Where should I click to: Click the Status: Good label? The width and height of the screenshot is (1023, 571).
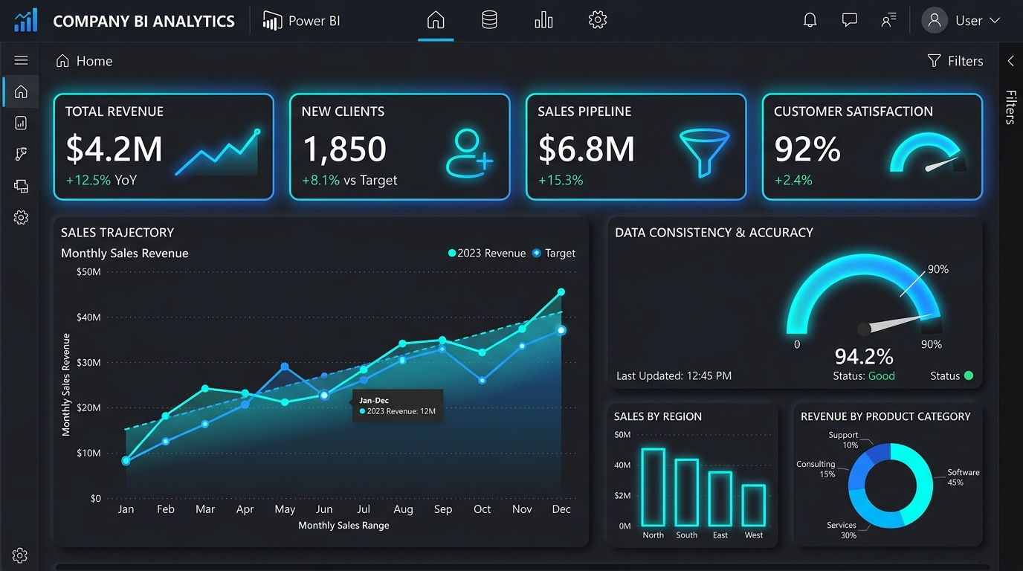click(x=864, y=376)
